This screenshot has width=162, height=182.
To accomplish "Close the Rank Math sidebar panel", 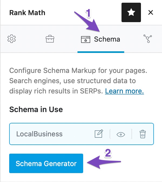I will coord(151,12).
